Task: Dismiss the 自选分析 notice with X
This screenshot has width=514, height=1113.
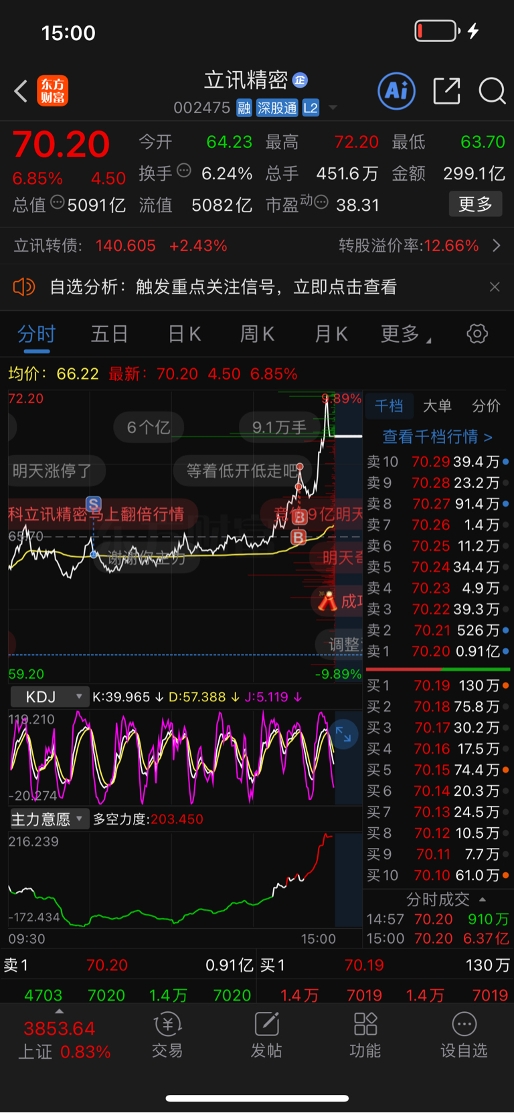Action: pos(495,287)
